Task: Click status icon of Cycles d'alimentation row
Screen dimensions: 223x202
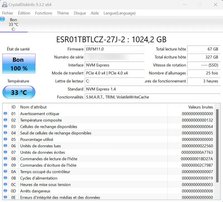Action: 5,178
